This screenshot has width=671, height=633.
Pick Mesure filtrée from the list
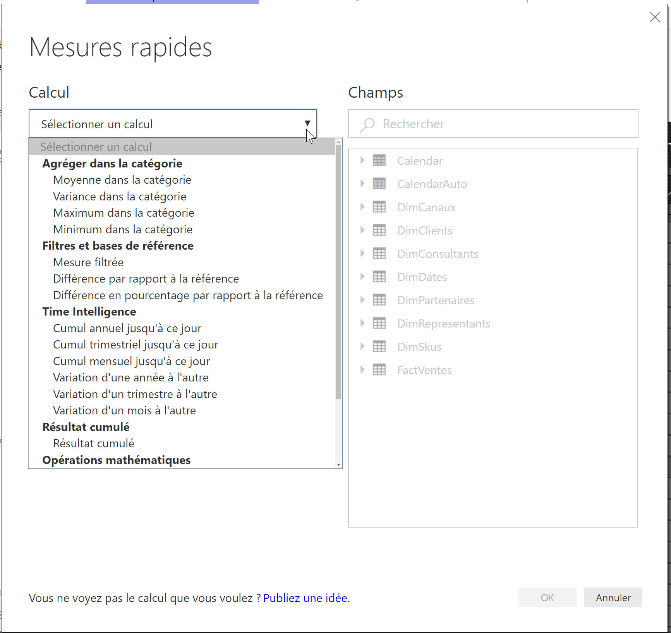point(88,263)
